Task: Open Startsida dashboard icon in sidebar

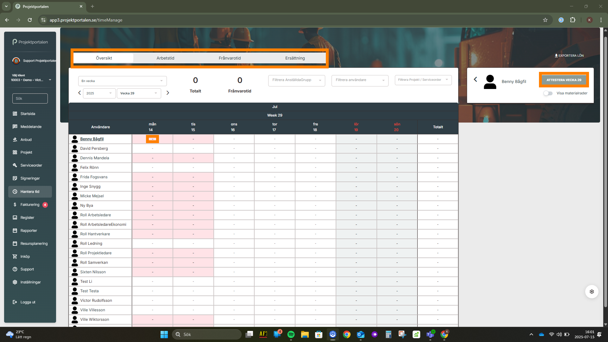Action: [15, 114]
